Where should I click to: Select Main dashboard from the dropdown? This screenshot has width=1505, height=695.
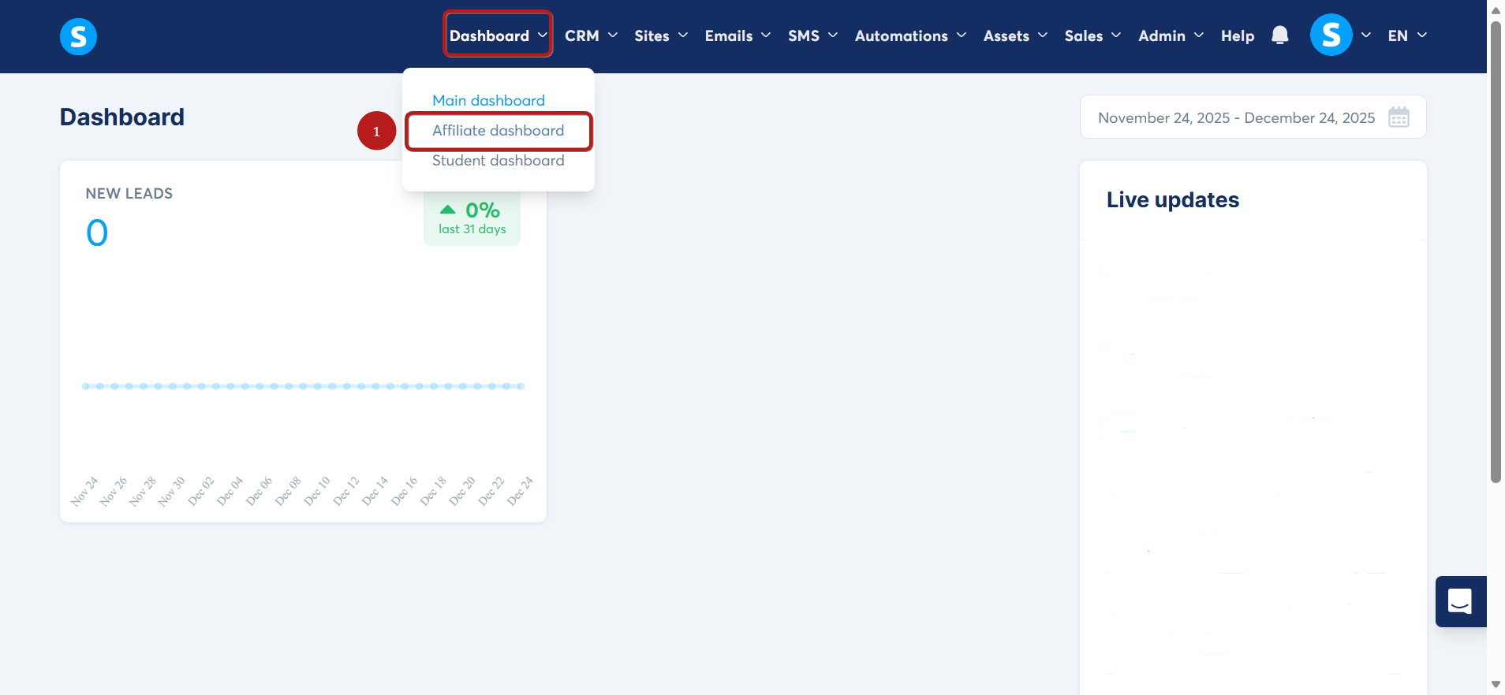pos(488,100)
